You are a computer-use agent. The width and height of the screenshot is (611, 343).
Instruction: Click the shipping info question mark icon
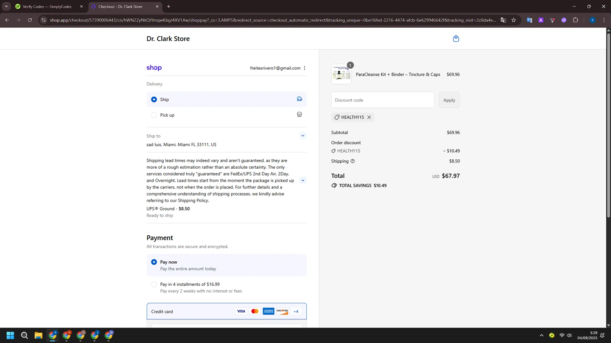[x=353, y=161]
